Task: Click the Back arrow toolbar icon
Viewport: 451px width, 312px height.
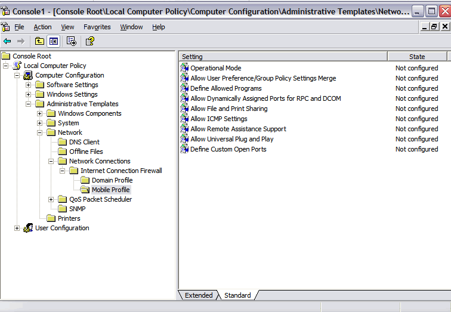Action: 7,41
